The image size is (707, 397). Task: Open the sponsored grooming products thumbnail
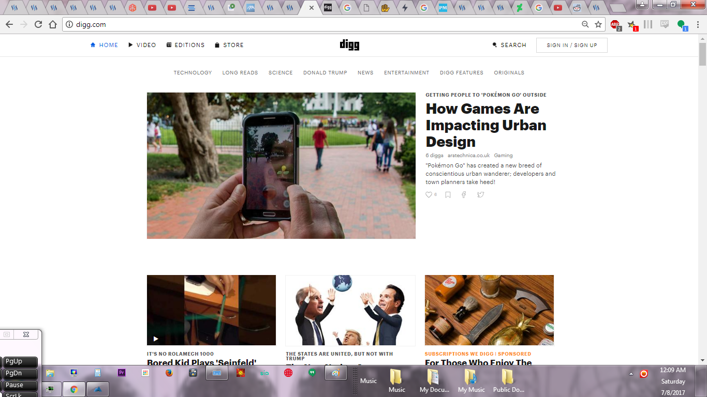(489, 310)
